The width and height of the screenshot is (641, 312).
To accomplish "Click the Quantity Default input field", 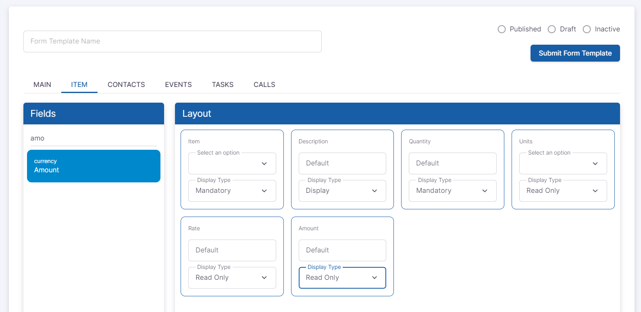I will [452, 163].
